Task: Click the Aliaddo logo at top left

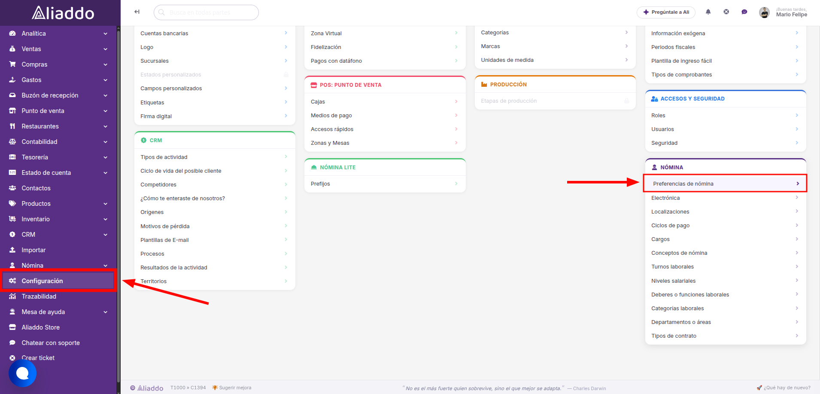Action: 63,13
